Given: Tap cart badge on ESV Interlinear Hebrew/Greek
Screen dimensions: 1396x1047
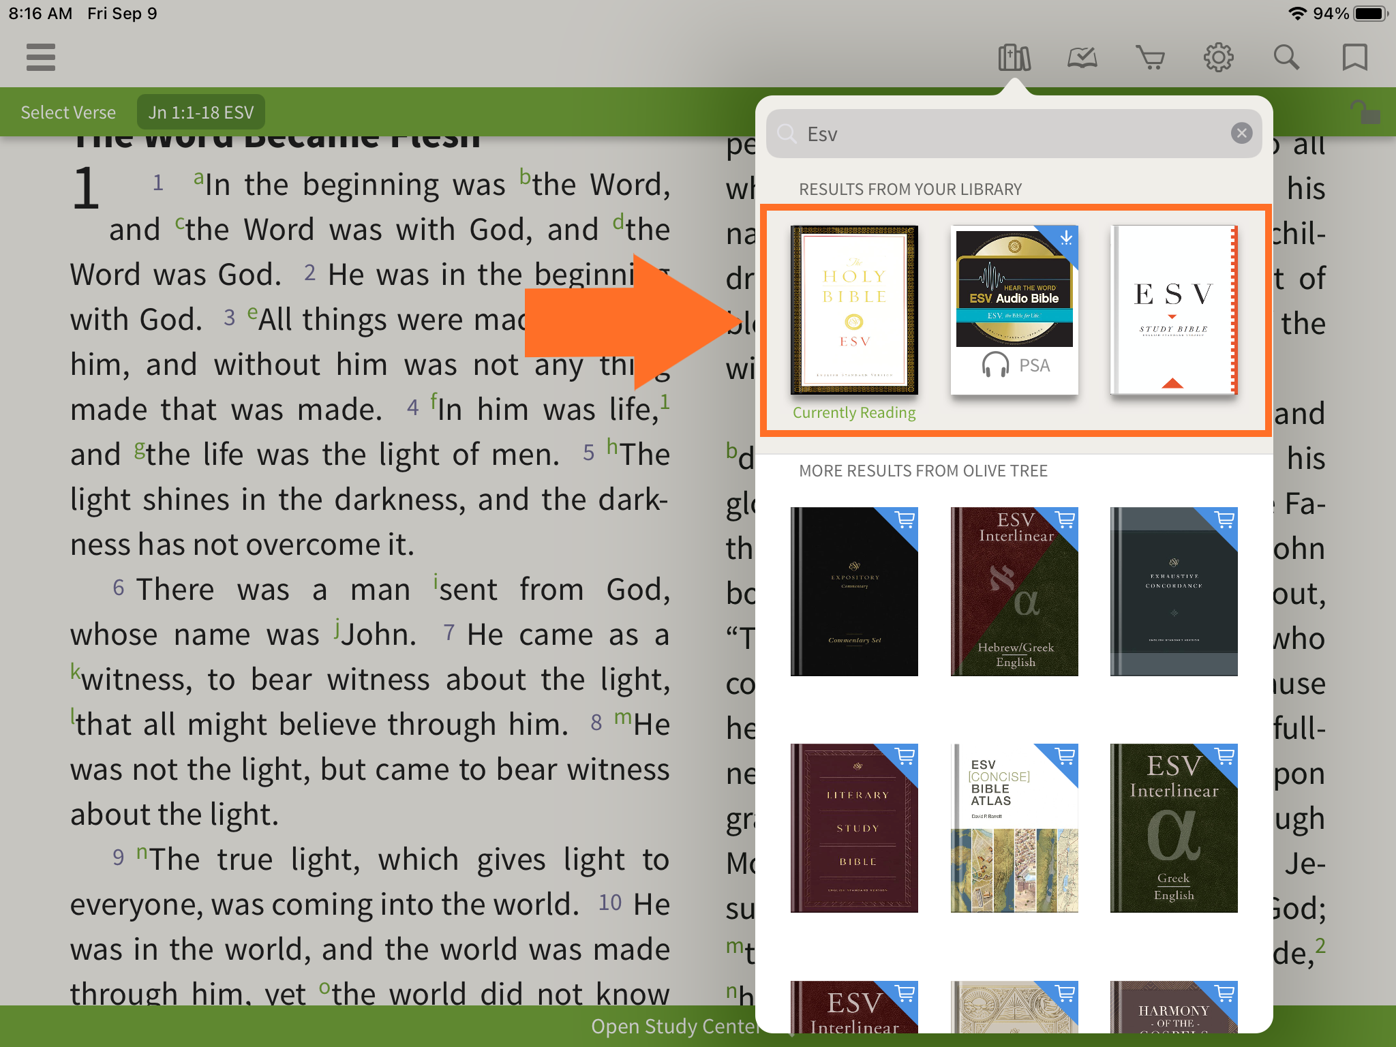Looking at the screenshot, I should (x=1065, y=519).
